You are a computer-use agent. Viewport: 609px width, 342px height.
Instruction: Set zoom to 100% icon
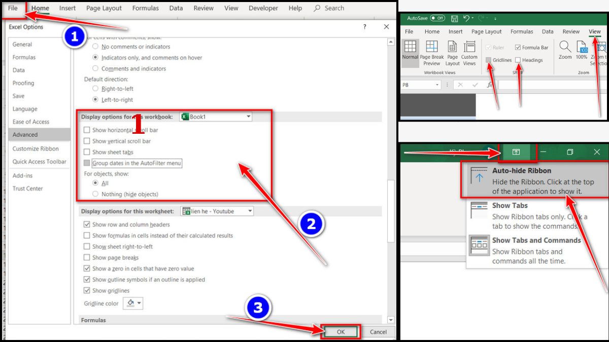click(x=582, y=48)
